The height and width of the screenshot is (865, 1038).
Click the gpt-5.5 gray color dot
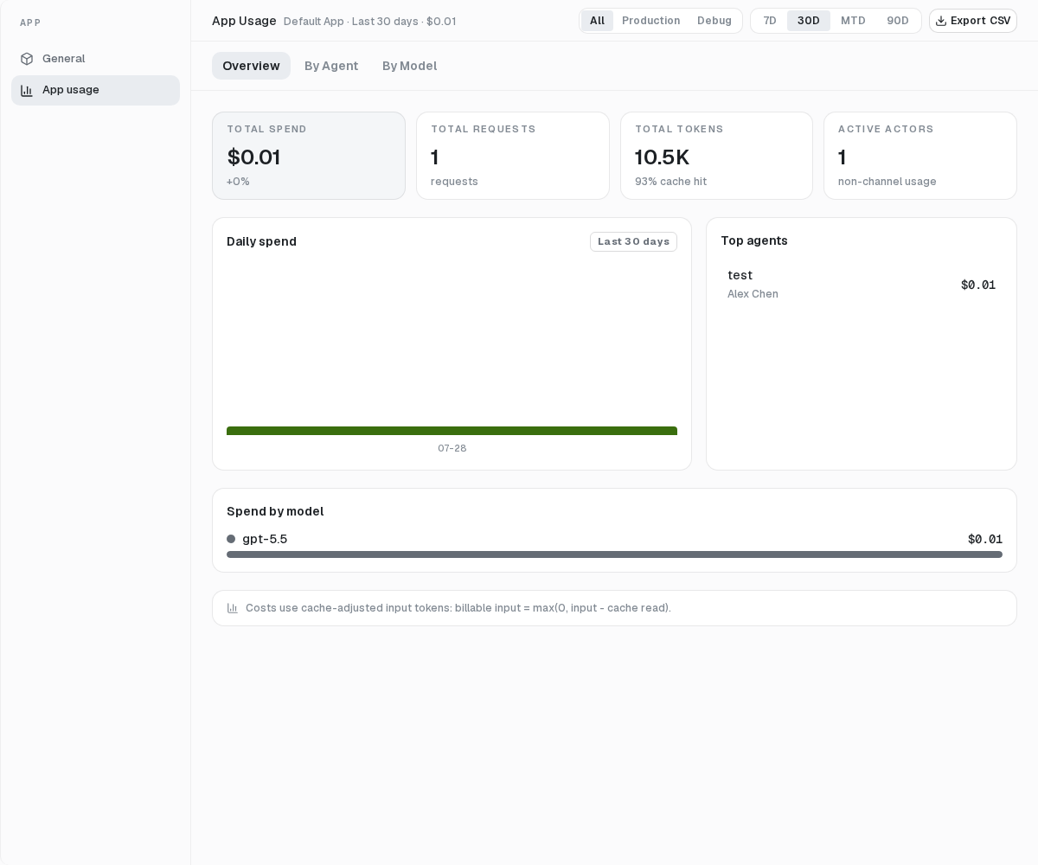(231, 539)
